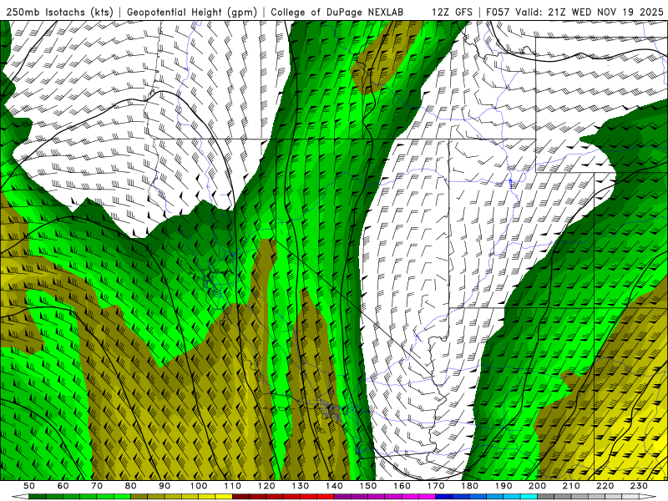Click the 190 value on the color scale

click(504, 486)
